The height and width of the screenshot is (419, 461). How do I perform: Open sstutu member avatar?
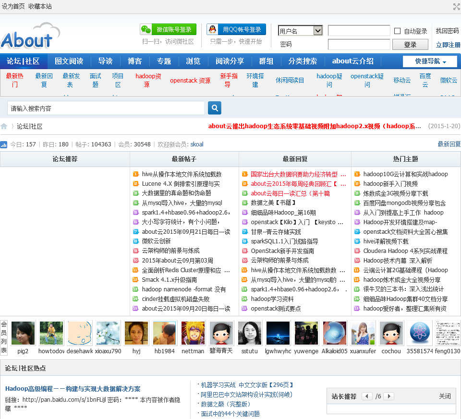[x=250, y=333]
